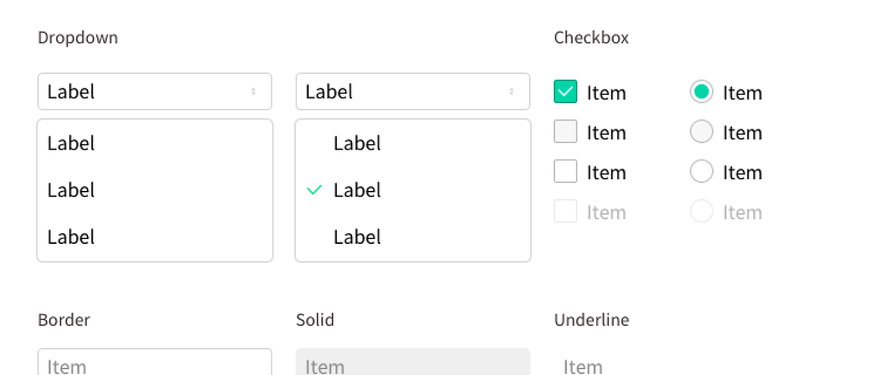Choose middle Label in left dropdown list
Viewport: 880px width, 375px height.
(155, 190)
